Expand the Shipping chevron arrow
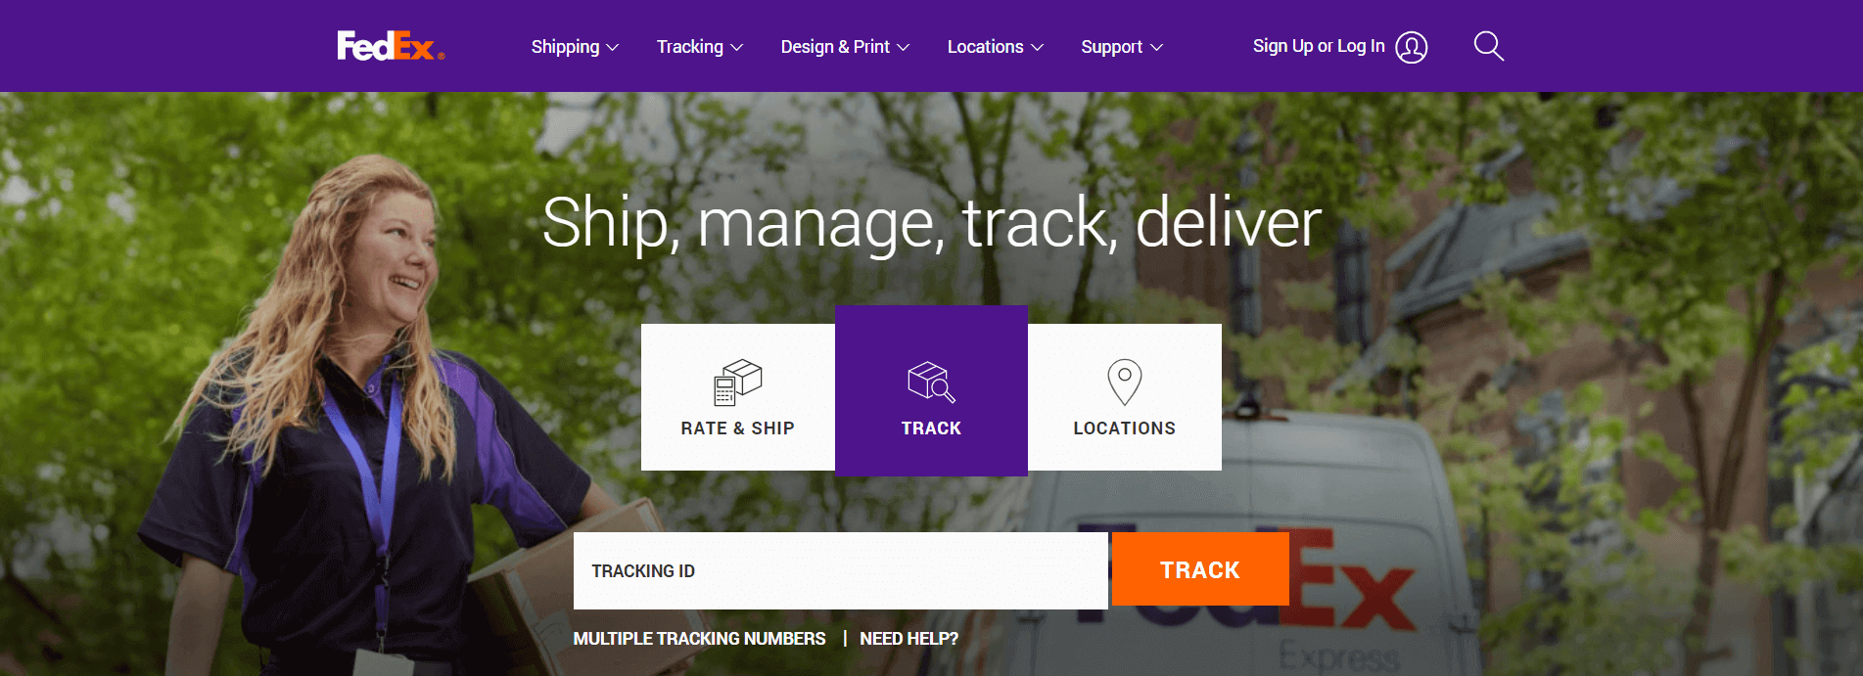This screenshot has height=676, width=1863. pos(613,47)
